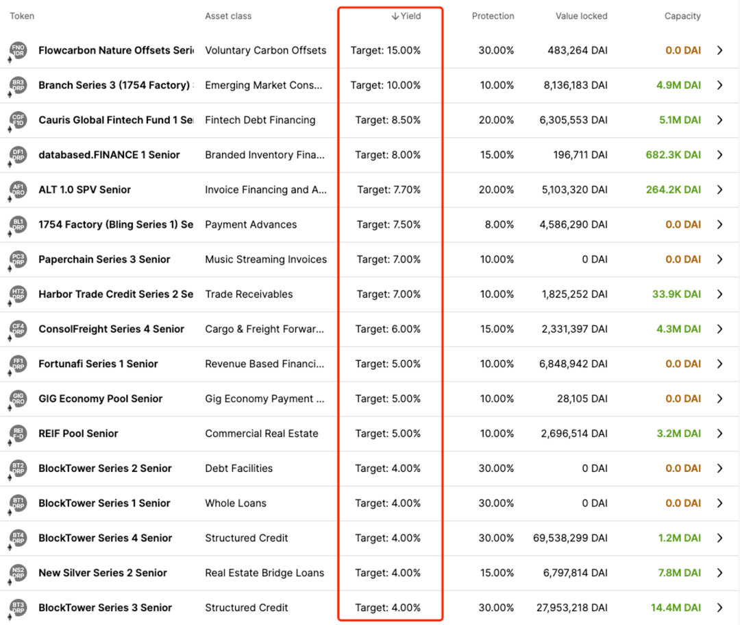Open the Fortunafi Series 1 row chevron
The width and height of the screenshot is (740, 625).
pyautogui.click(x=719, y=364)
